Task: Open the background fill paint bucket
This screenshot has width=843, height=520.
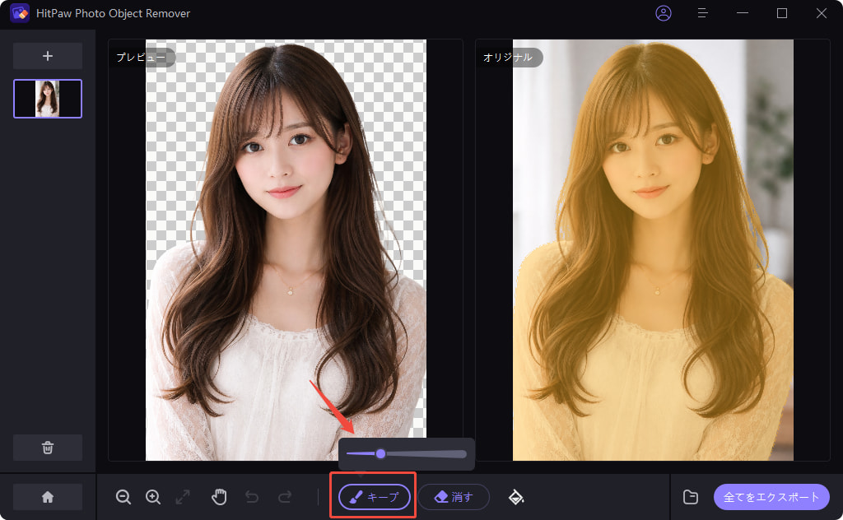Action: [516, 496]
